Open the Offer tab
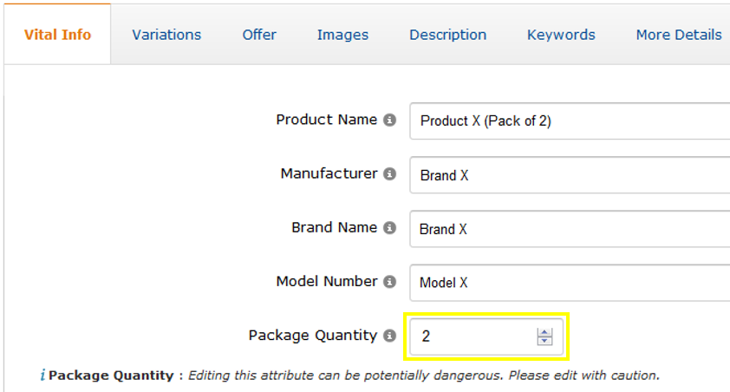730x392 pixels. click(x=259, y=35)
